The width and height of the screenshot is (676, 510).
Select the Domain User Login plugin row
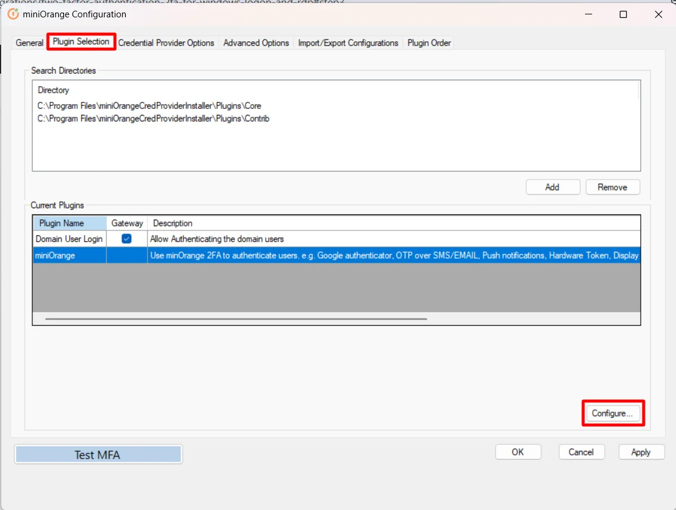69,238
